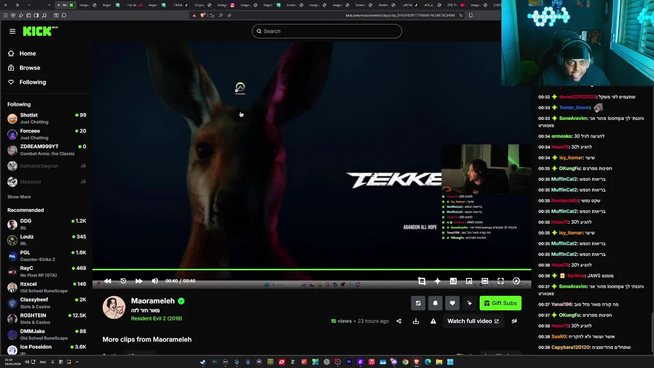Toggle picture-in-picture mini player
Viewport: 654px width, 368px height.
[x=469, y=281]
